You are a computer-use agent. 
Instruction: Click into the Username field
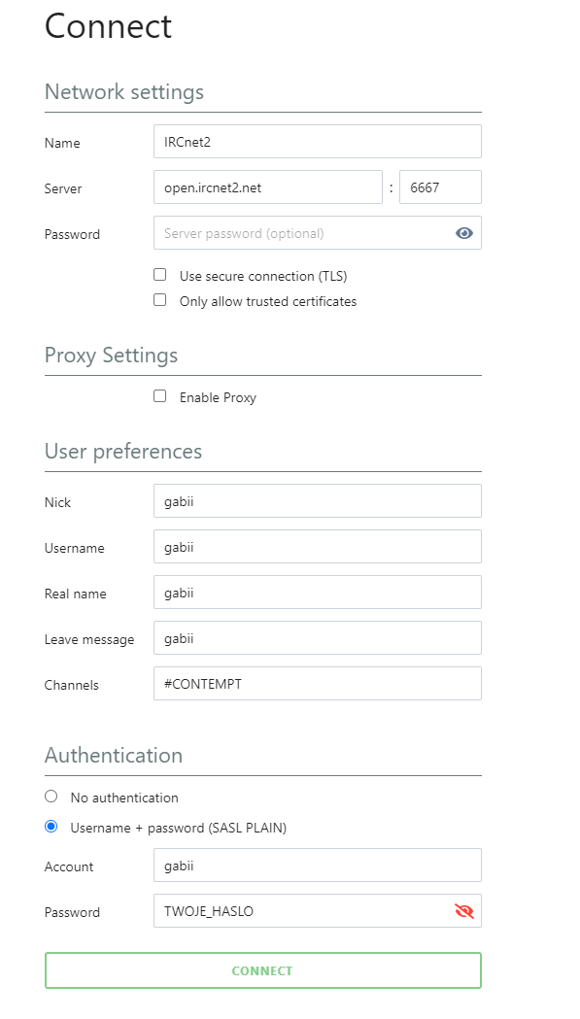point(318,547)
